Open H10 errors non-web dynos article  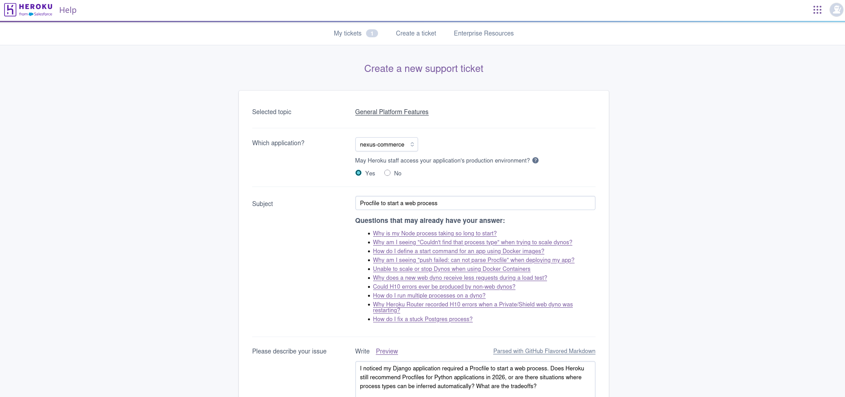[x=444, y=286]
